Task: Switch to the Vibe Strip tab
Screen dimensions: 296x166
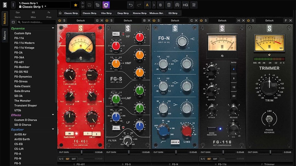Action: tap(106, 13)
